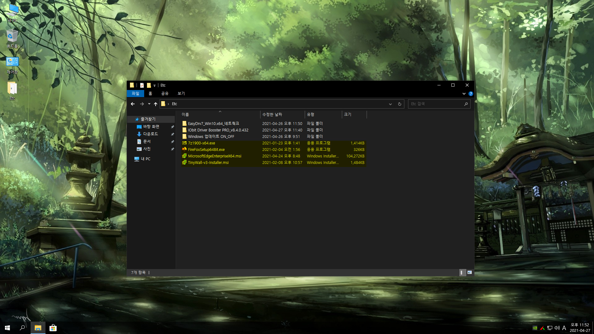The image size is (594, 334).
Task: Sort by 크기 column header
Action: pos(354,115)
